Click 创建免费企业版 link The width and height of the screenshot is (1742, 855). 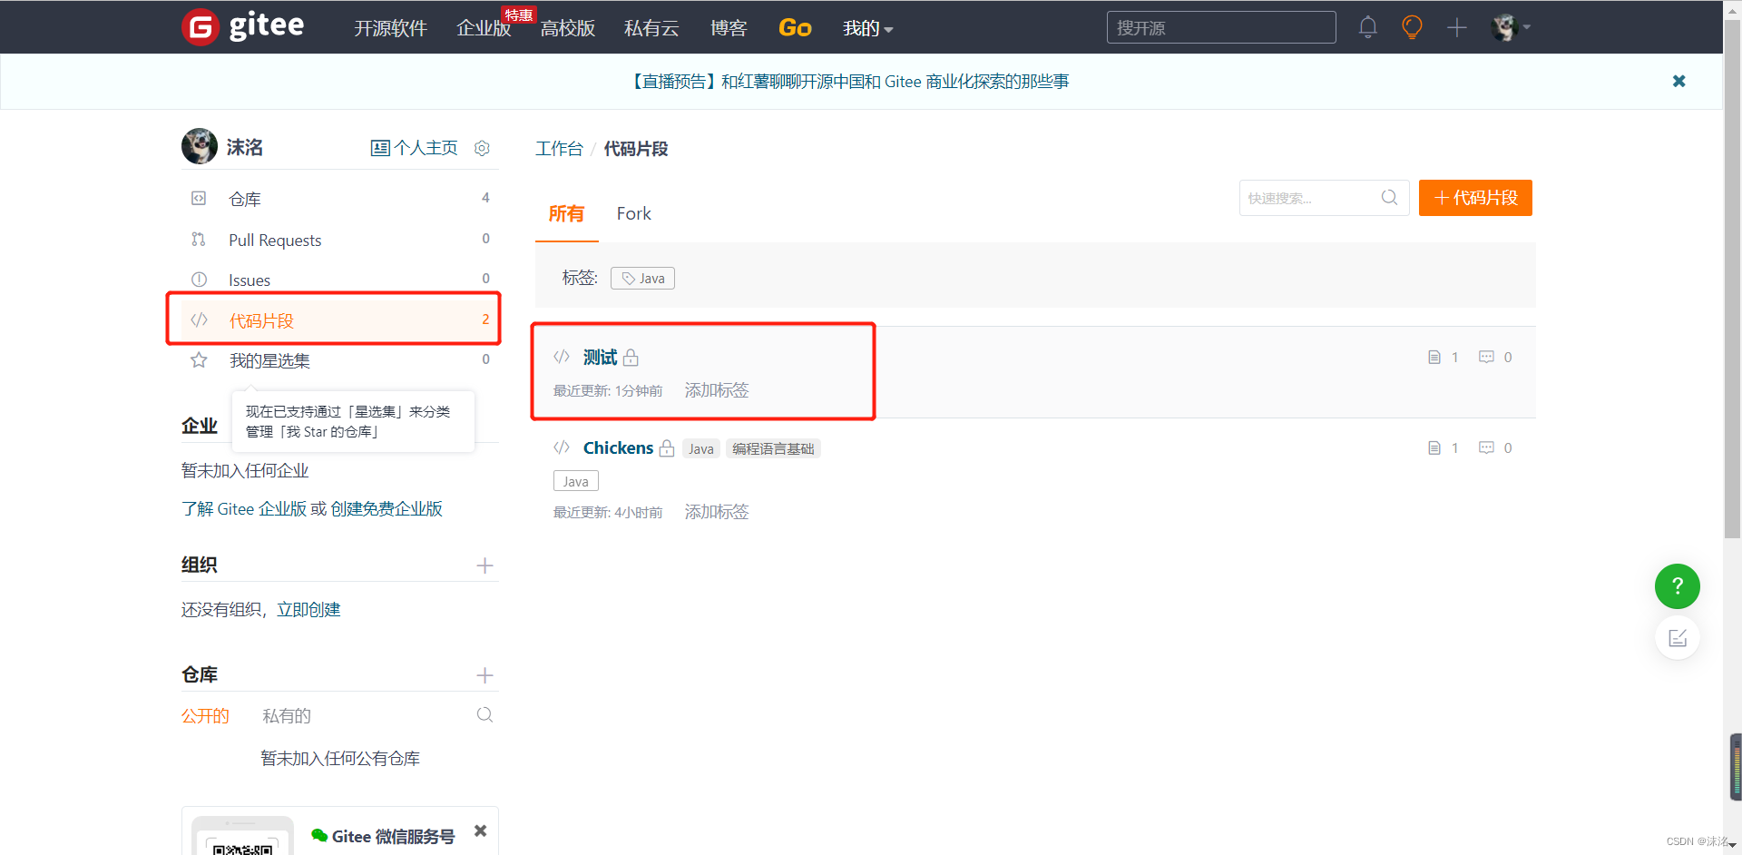(x=387, y=509)
